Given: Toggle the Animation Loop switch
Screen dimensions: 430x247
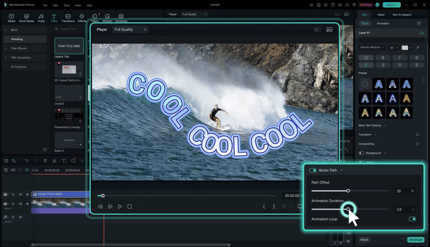Looking at the screenshot, I should tap(412, 219).
